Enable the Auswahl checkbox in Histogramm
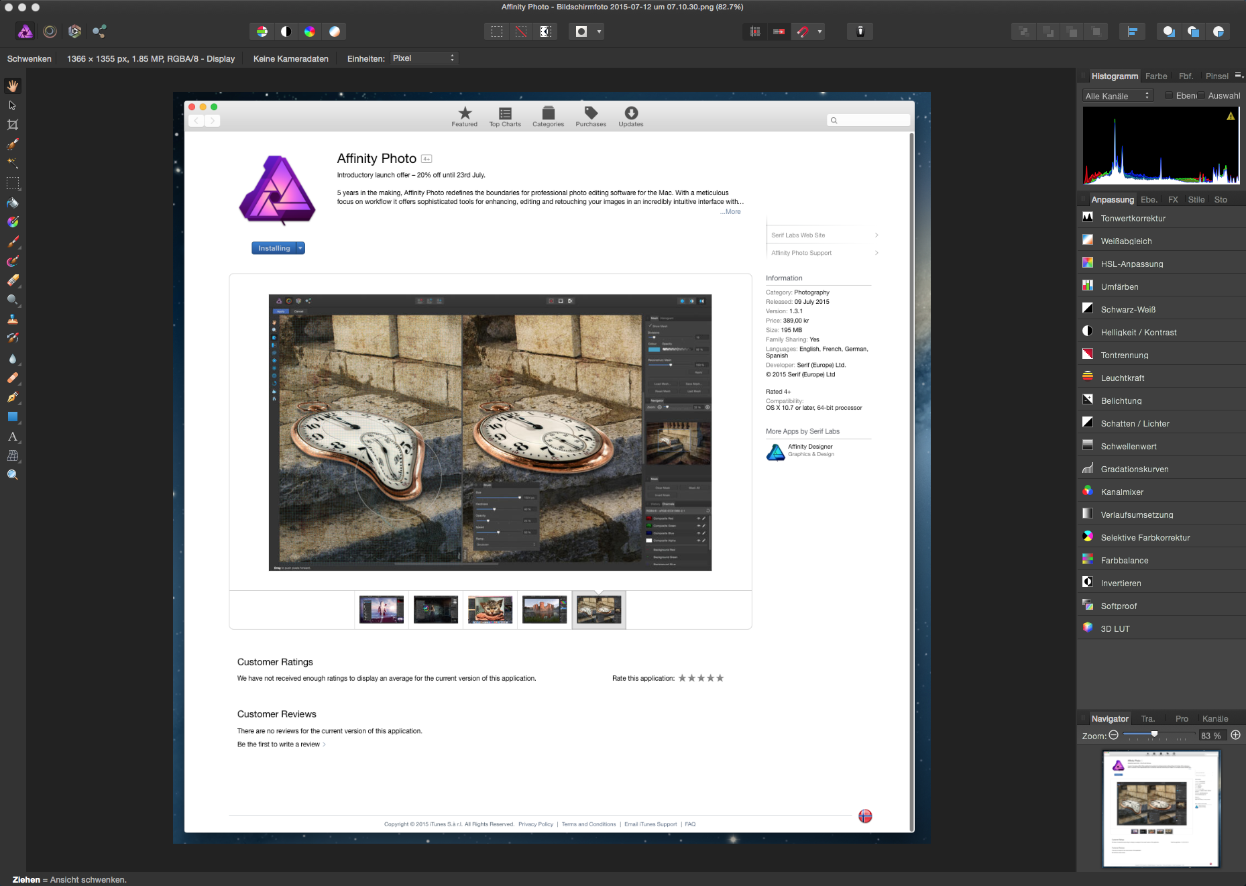1246x886 pixels. (x=1202, y=96)
